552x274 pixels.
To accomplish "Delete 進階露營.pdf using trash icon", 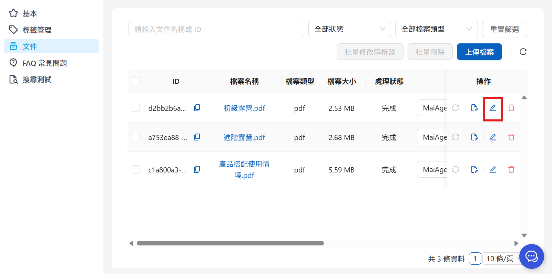I will click(x=511, y=137).
